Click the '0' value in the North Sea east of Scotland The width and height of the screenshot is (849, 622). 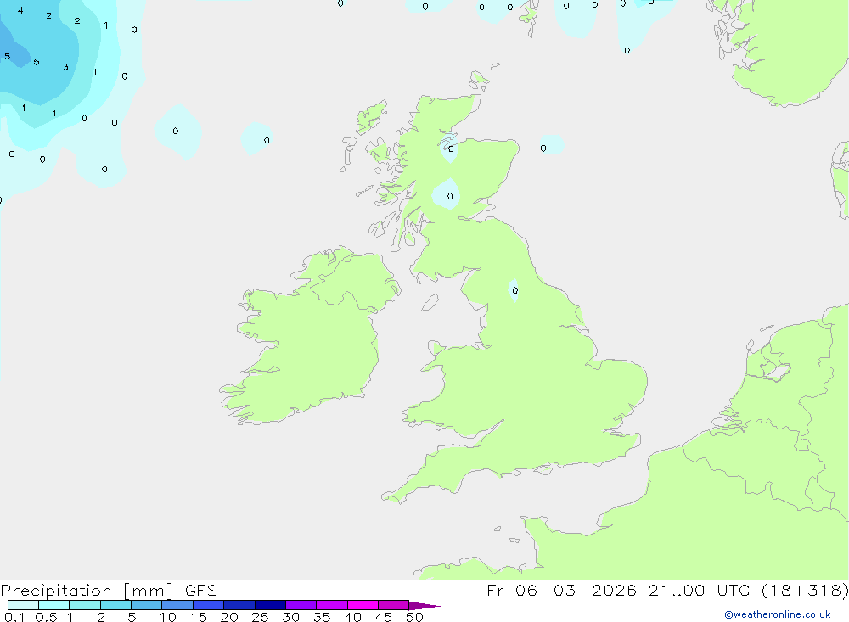543,148
